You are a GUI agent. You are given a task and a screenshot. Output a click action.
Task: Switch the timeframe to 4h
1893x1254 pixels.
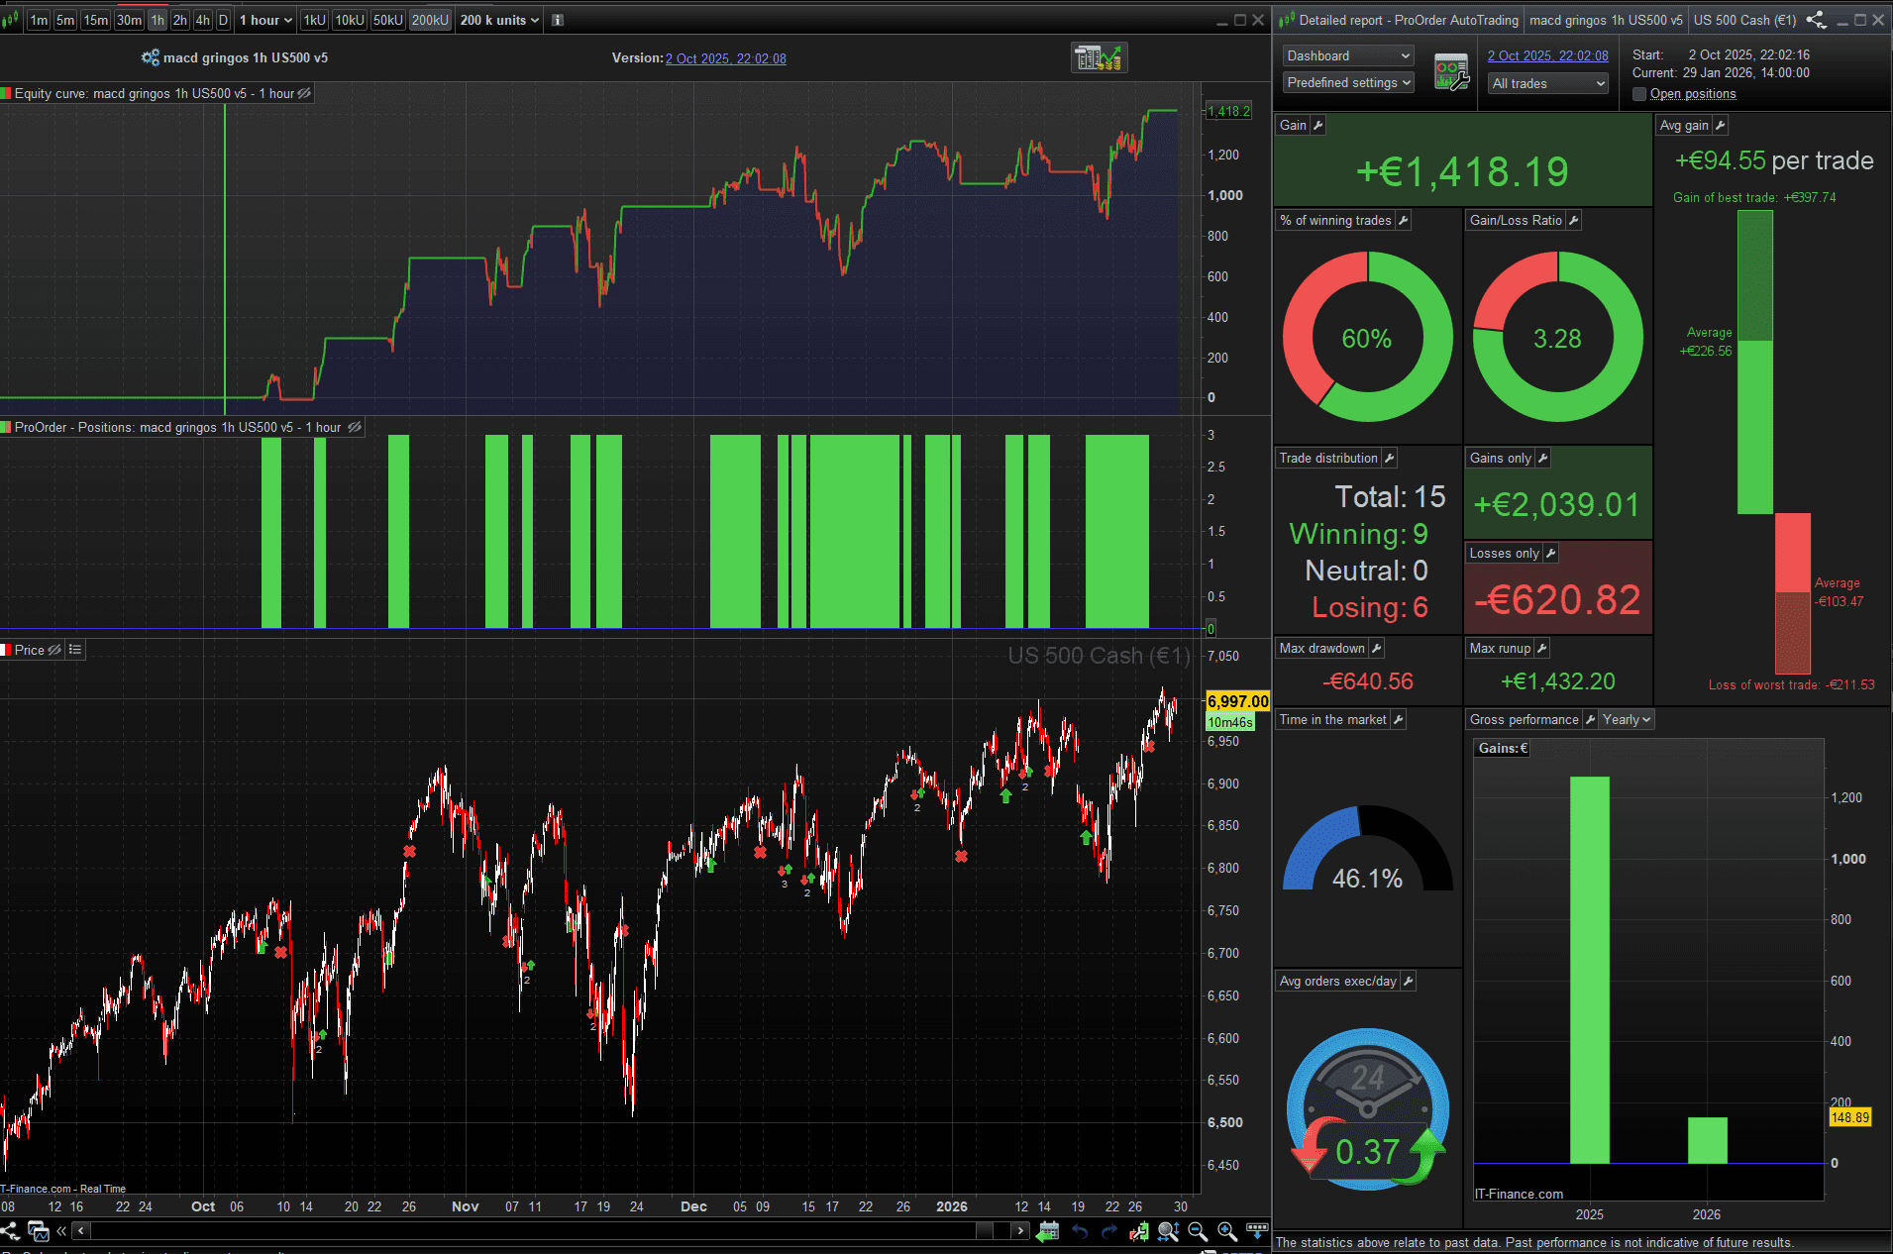click(202, 20)
